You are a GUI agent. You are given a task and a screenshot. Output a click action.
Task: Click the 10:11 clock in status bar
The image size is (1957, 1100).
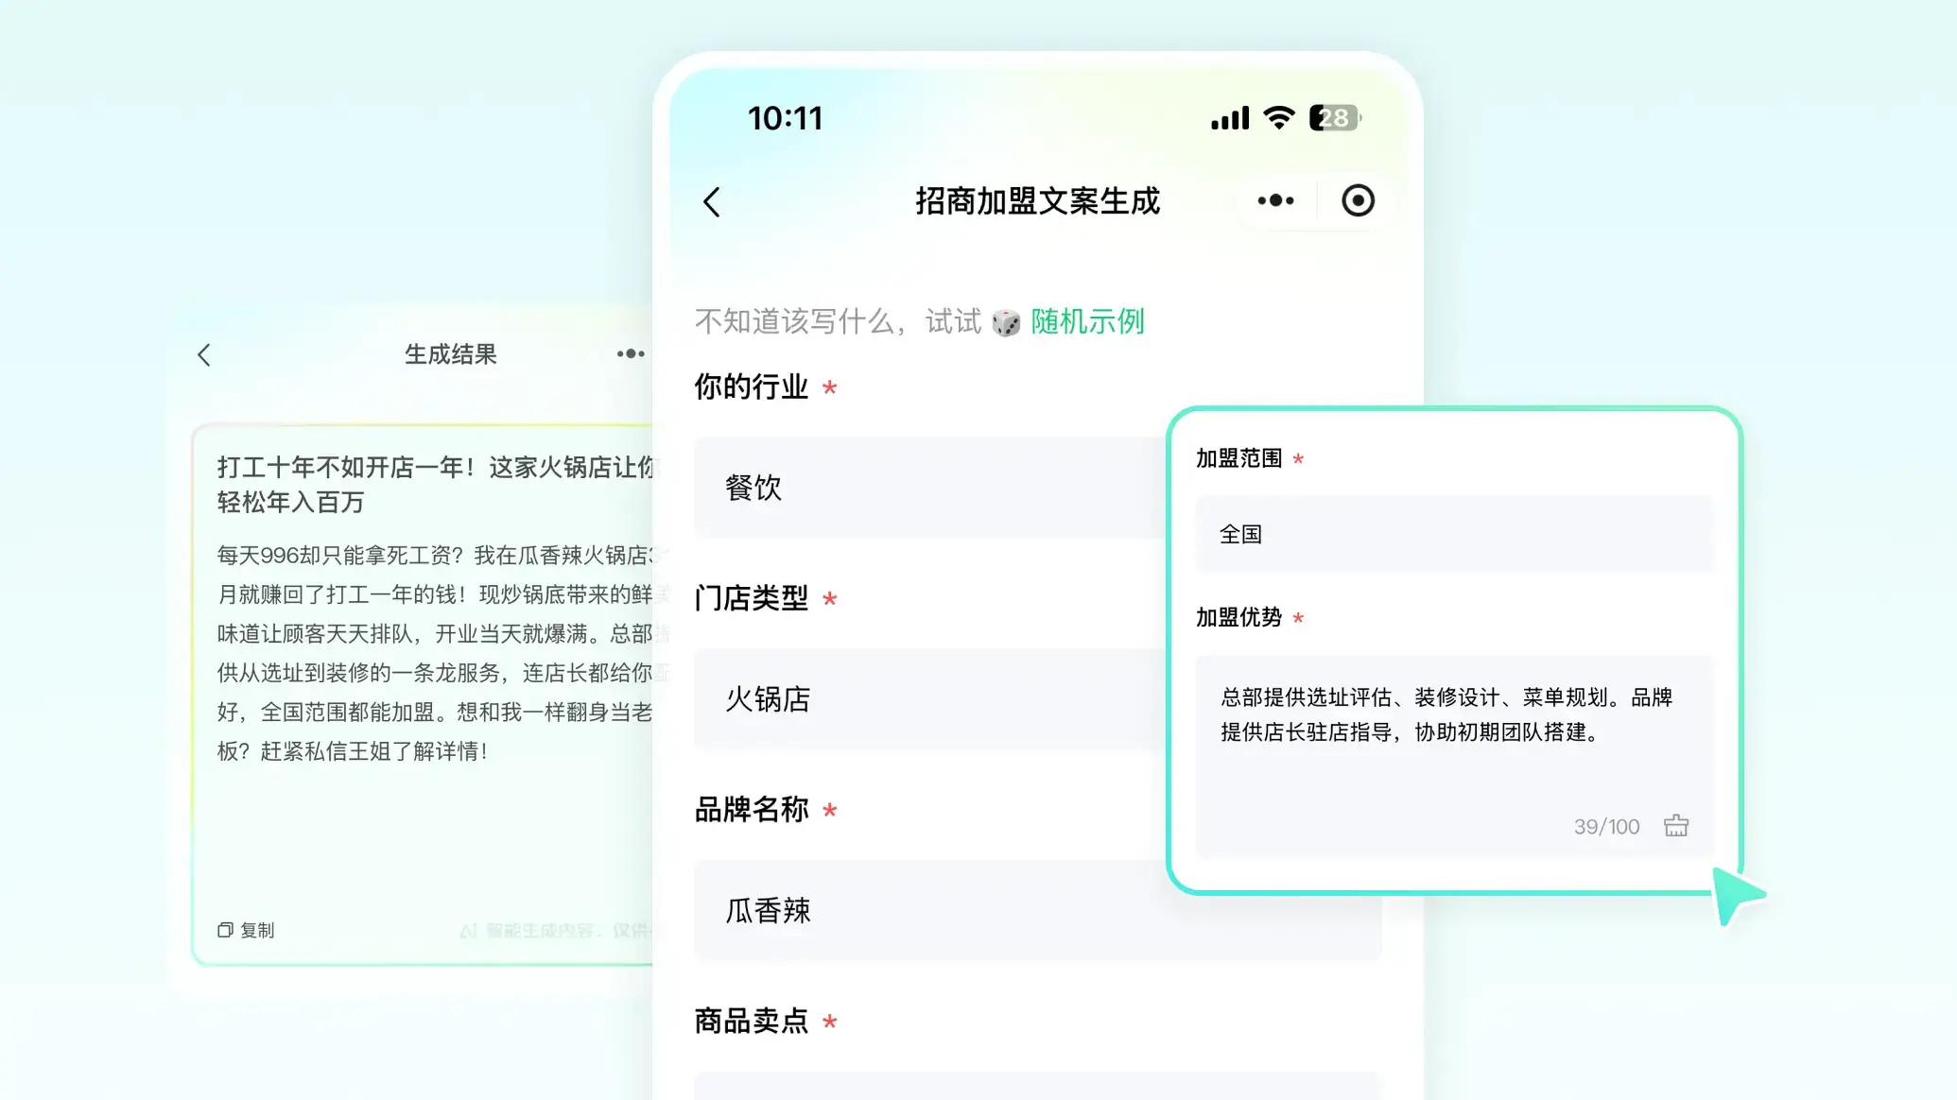[x=785, y=118]
